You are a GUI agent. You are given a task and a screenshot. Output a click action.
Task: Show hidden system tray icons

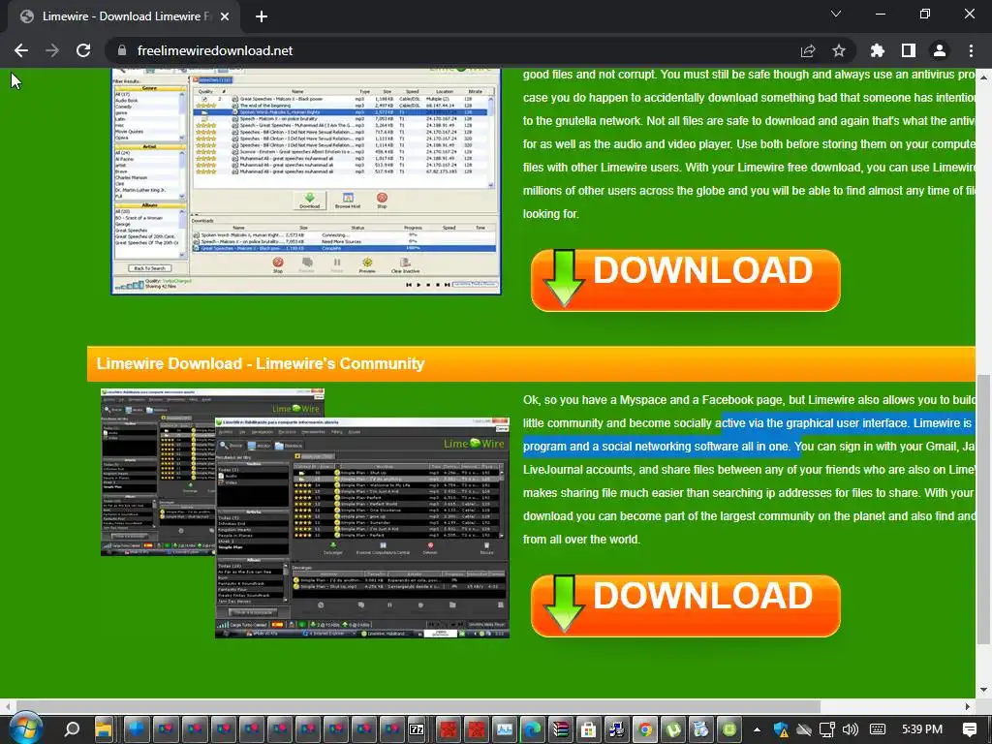click(x=757, y=729)
